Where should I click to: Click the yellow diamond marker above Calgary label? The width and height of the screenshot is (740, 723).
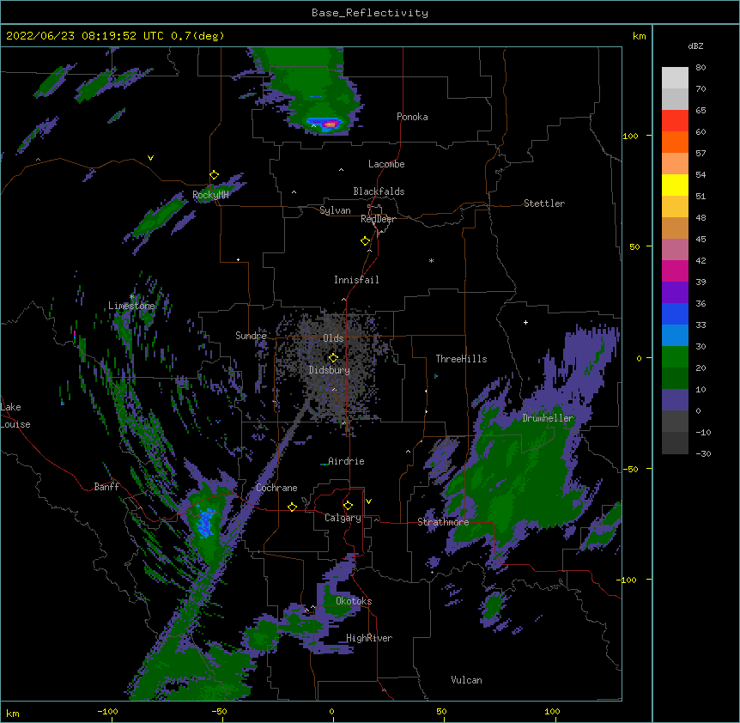point(348,506)
